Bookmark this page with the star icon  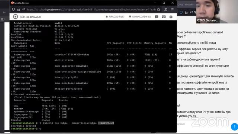(159, 9)
